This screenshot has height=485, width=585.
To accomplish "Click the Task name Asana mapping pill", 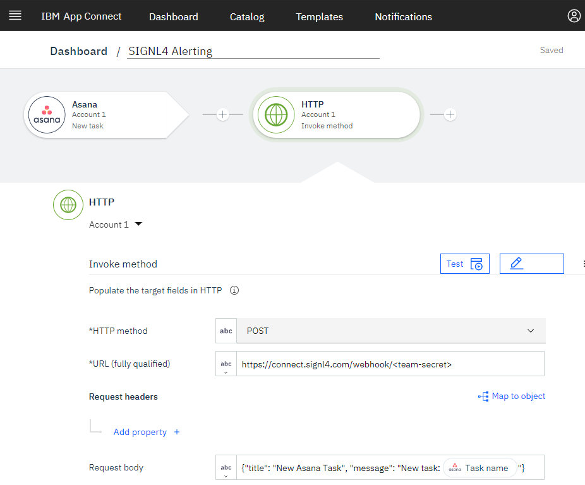I will (x=479, y=468).
